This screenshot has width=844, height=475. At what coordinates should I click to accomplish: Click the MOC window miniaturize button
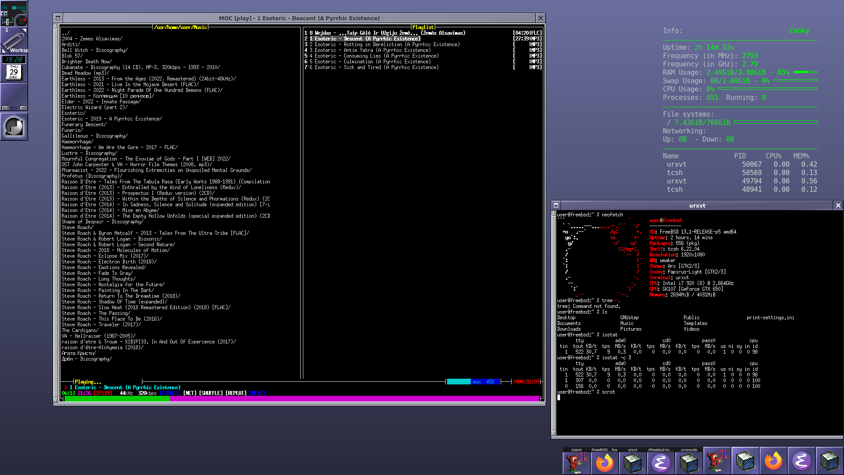(58, 18)
